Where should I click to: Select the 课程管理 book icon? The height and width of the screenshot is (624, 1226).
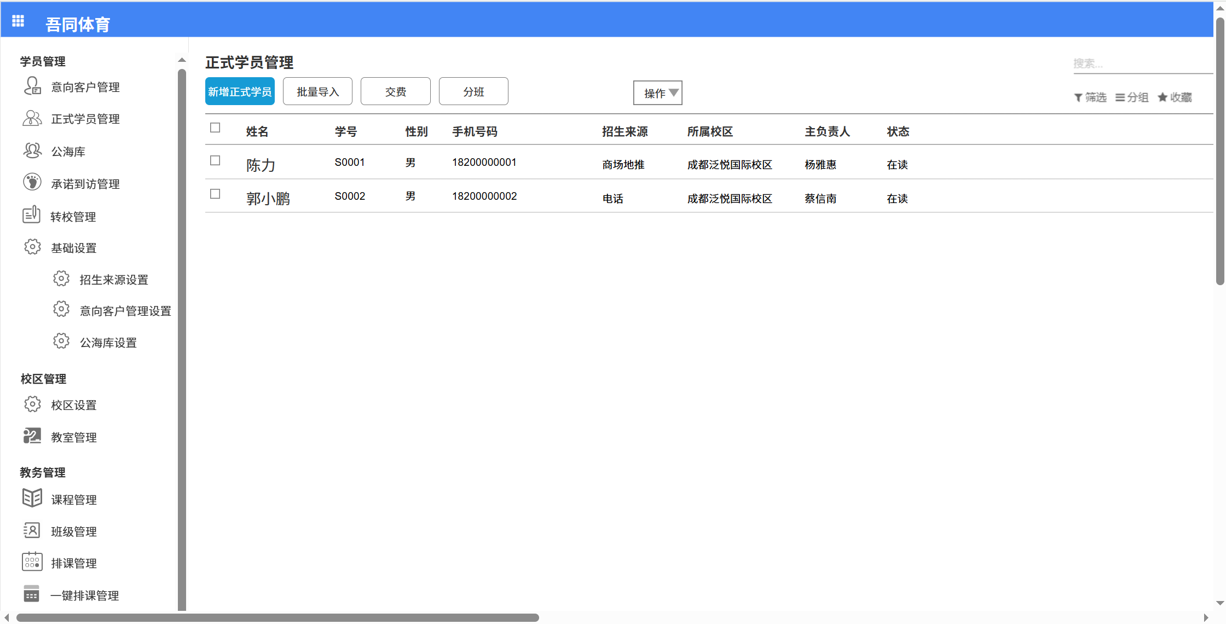point(32,498)
